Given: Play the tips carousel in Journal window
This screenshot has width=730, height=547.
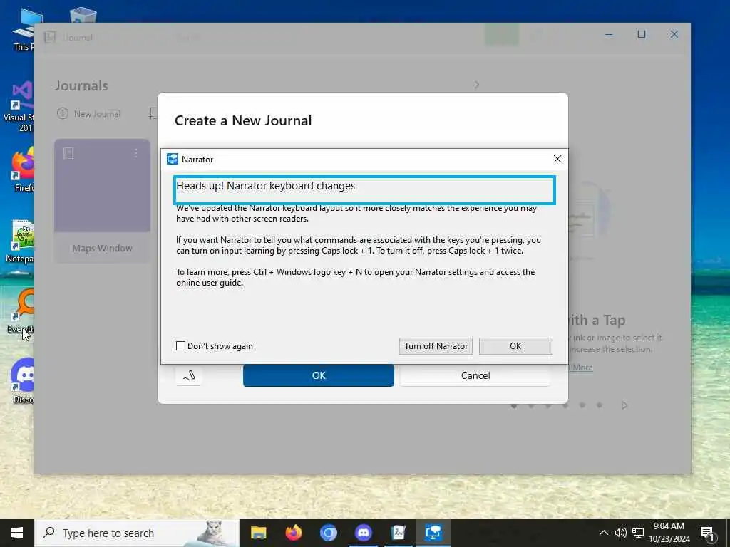Looking at the screenshot, I should coord(624,405).
